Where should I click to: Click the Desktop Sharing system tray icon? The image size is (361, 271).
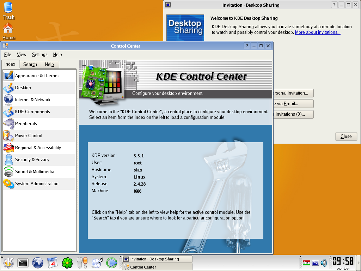coord(315,263)
